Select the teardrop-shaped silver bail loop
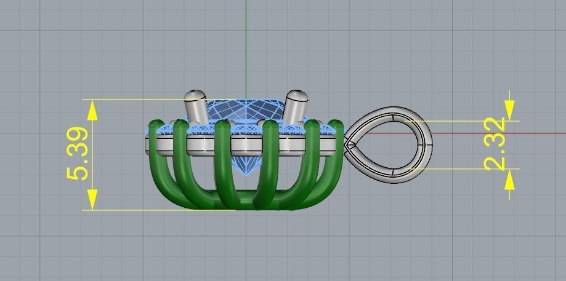The height and width of the screenshot is (281, 566). tap(388, 145)
